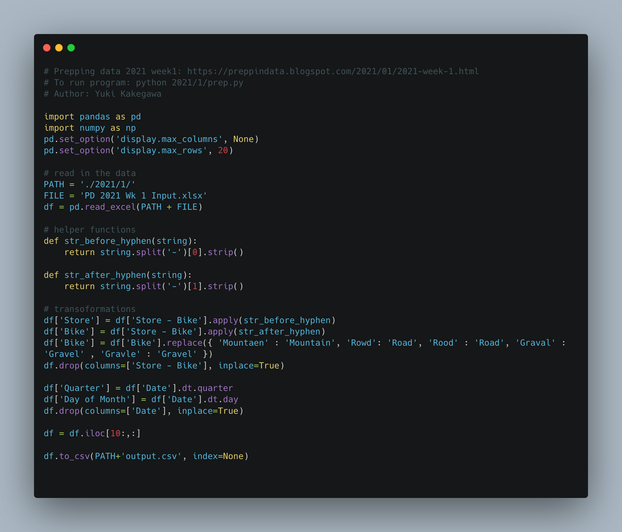Click the str_before_hyphen function definition
This screenshot has width=622, height=532.
[x=120, y=241]
